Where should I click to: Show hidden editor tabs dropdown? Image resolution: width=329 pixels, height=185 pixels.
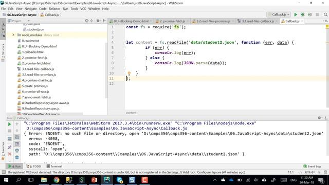point(325,21)
